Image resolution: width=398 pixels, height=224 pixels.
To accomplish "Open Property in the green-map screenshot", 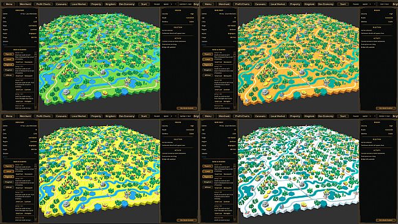I will [x=96, y=4].
